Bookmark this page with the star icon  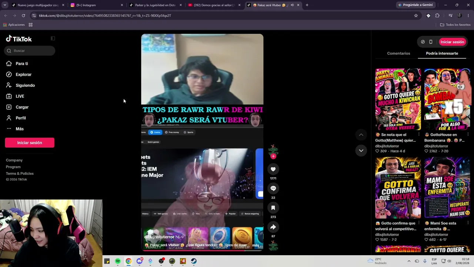pos(416,16)
